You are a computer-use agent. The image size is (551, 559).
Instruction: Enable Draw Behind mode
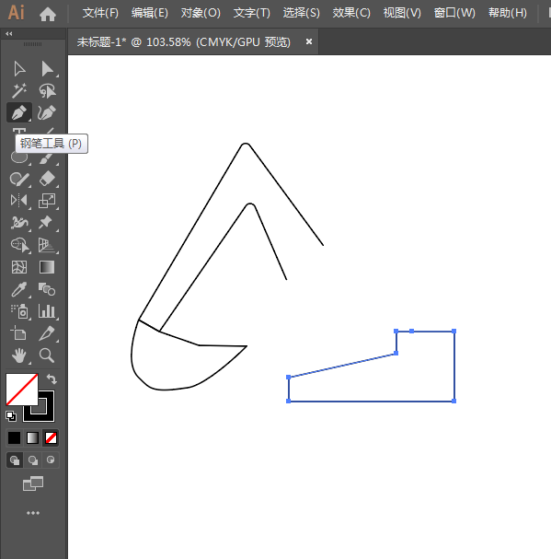point(33,460)
